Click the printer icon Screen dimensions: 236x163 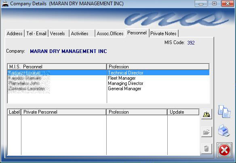point(224,131)
